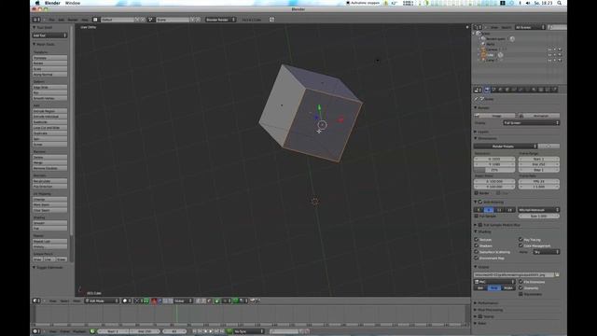Open the No Sync dropdown in timeline
The height and width of the screenshot is (336, 597).
coord(249,331)
